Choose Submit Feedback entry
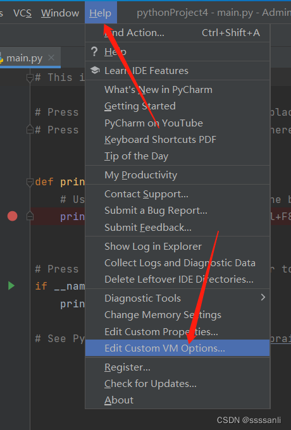This screenshot has height=430, width=291. point(178,228)
